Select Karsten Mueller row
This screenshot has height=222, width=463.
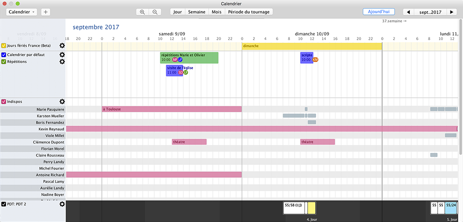coord(32,116)
